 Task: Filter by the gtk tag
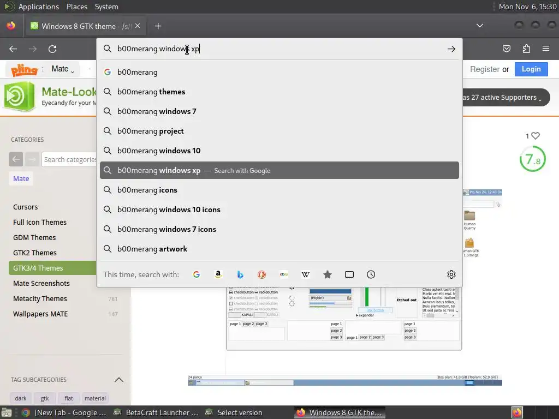pyautogui.click(x=45, y=398)
